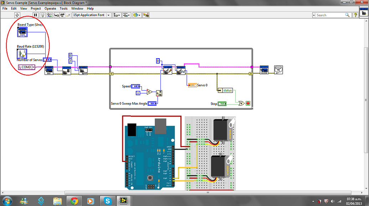Open the Tools menu
Viewport: 369px width, 206px height.
[63, 8]
